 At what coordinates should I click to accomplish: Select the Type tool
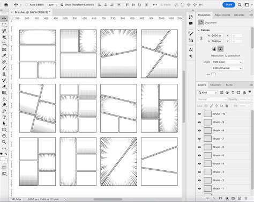tap(4, 118)
